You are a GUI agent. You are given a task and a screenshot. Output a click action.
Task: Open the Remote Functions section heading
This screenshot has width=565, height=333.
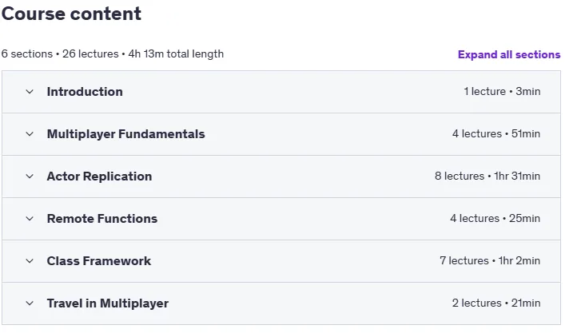(x=102, y=219)
